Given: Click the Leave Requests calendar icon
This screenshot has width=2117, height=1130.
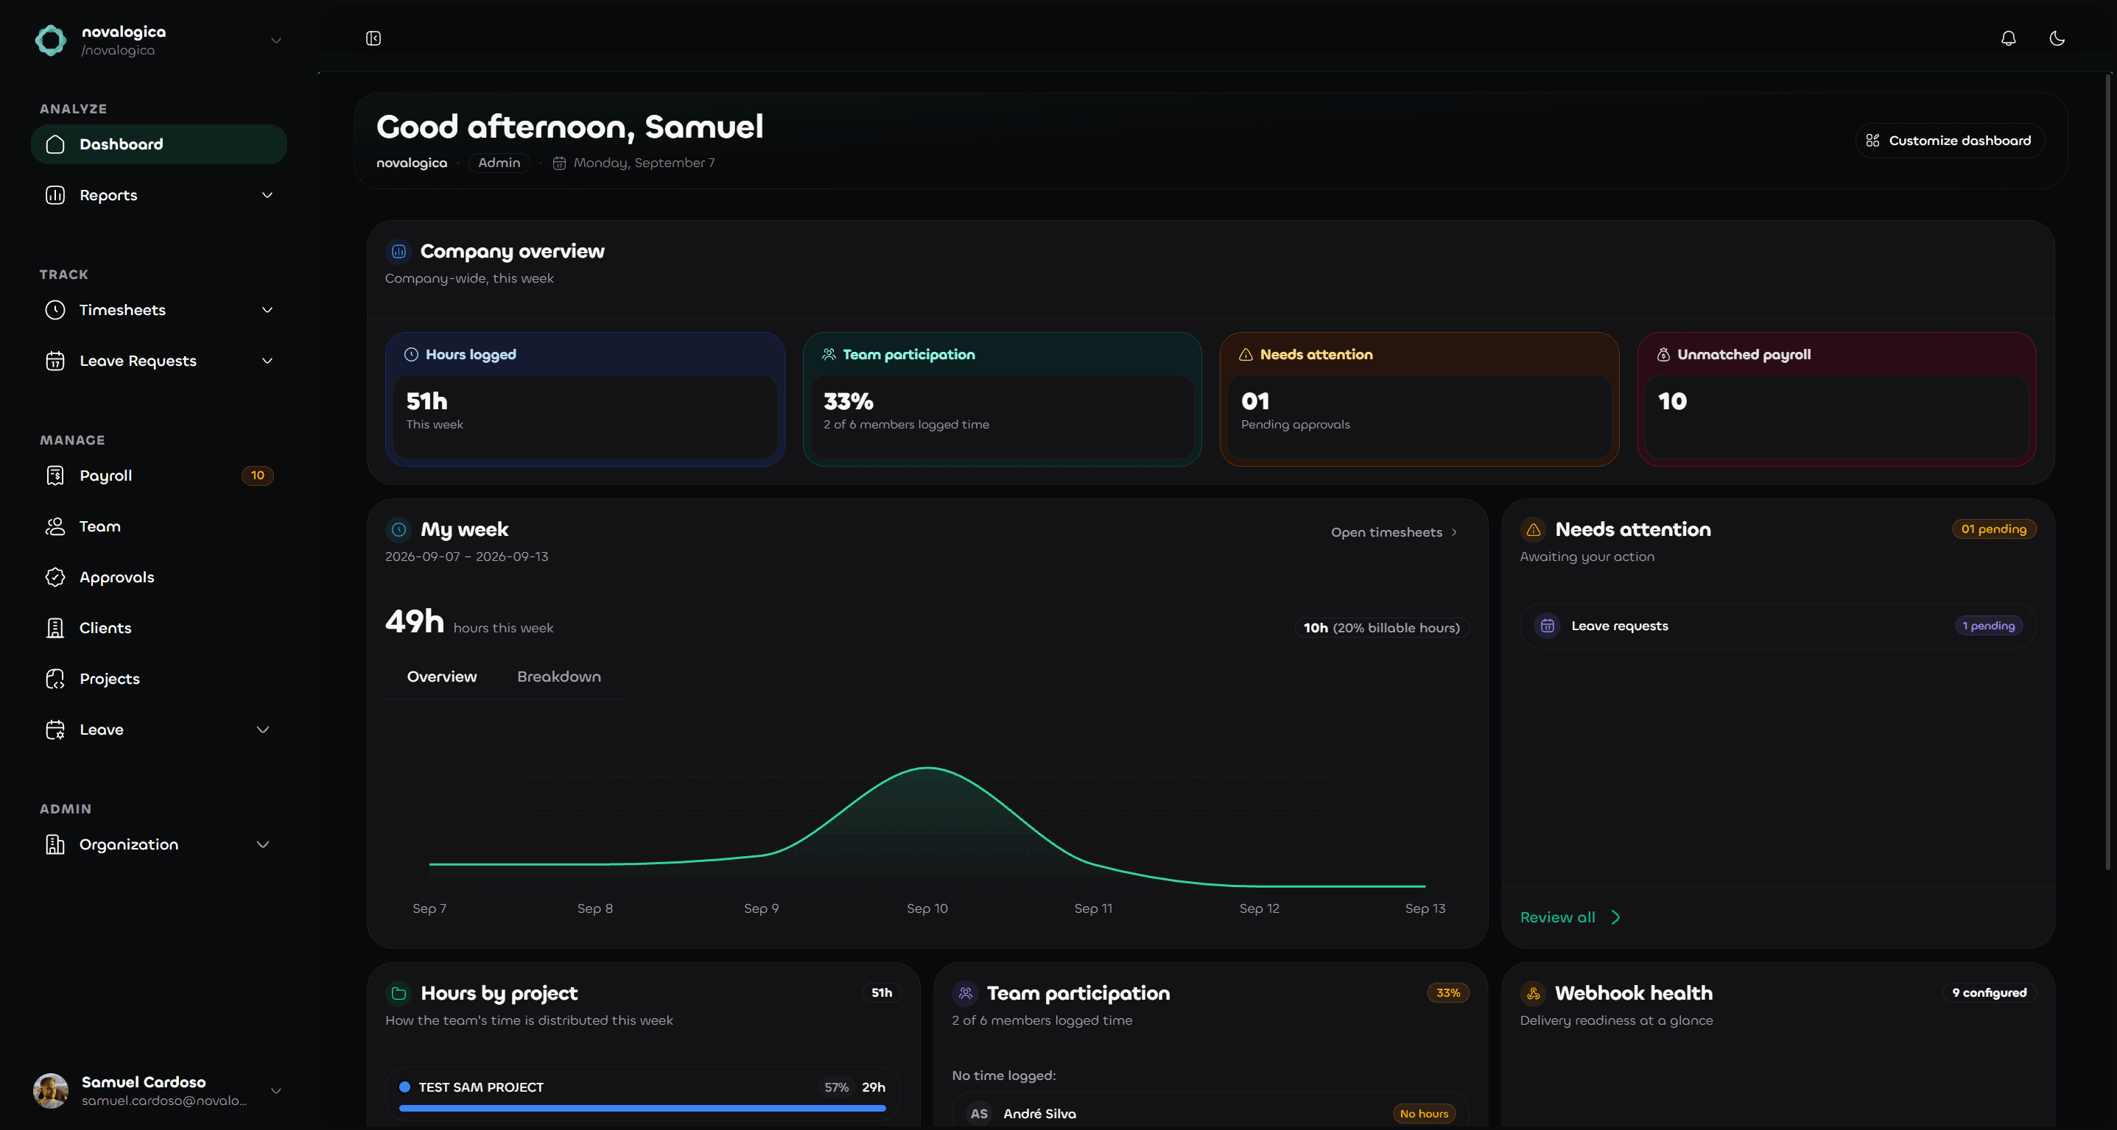Looking at the screenshot, I should click(55, 361).
